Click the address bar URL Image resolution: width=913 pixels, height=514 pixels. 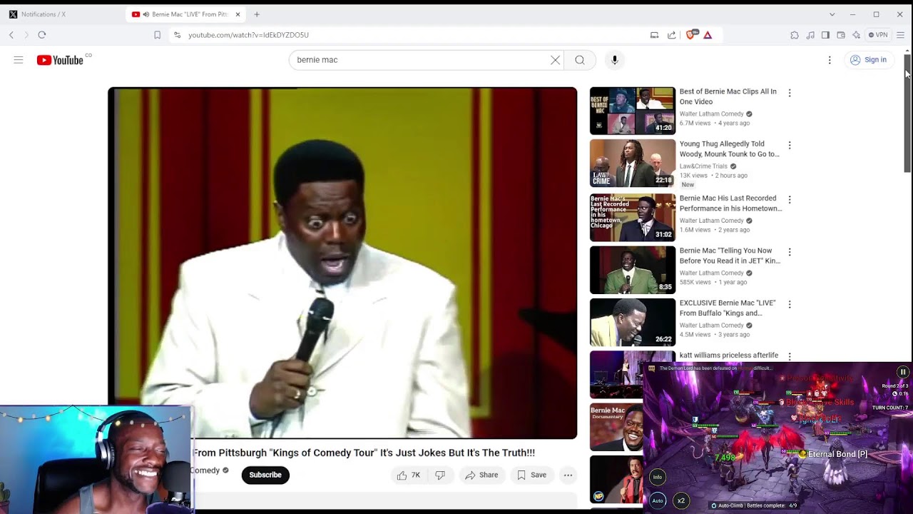click(248, 35)
